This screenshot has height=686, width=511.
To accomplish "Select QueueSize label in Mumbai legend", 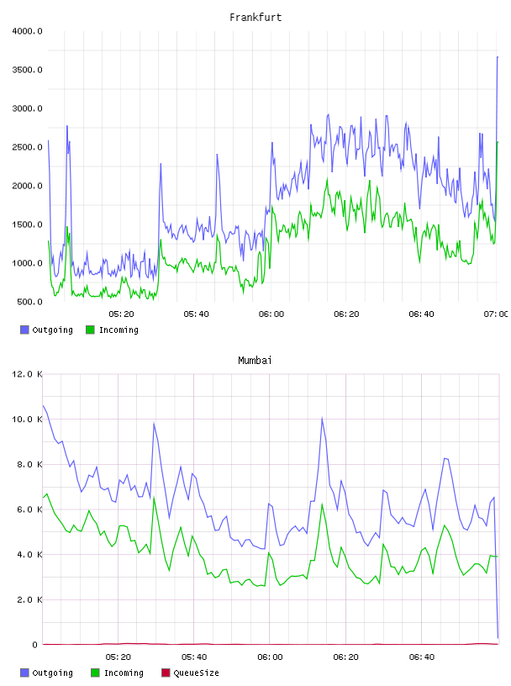I will 196,673.
